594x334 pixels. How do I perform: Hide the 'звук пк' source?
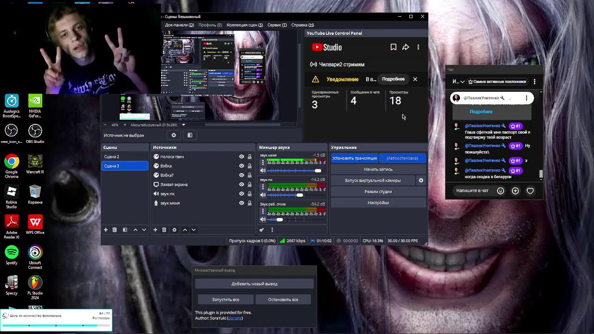[241, 194]
